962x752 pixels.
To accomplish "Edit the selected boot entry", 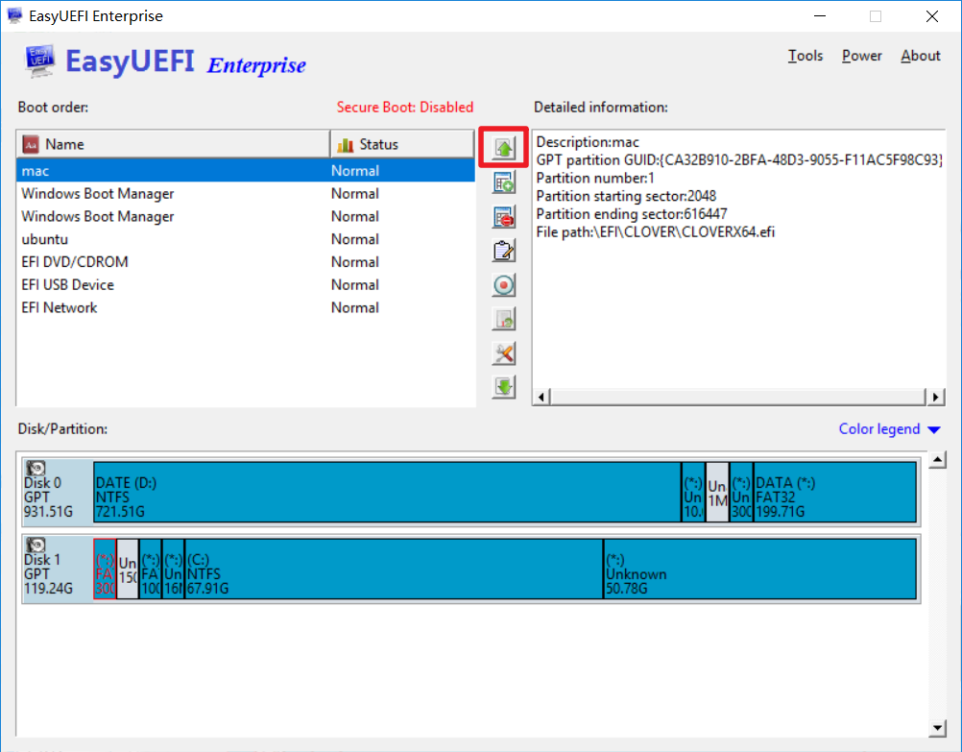I will click(504, 251).
